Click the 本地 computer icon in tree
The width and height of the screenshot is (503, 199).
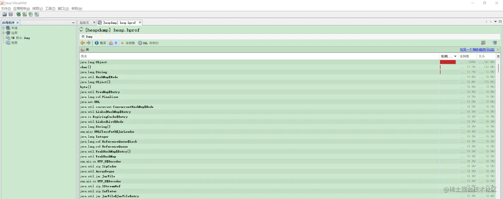pos(8,28)
